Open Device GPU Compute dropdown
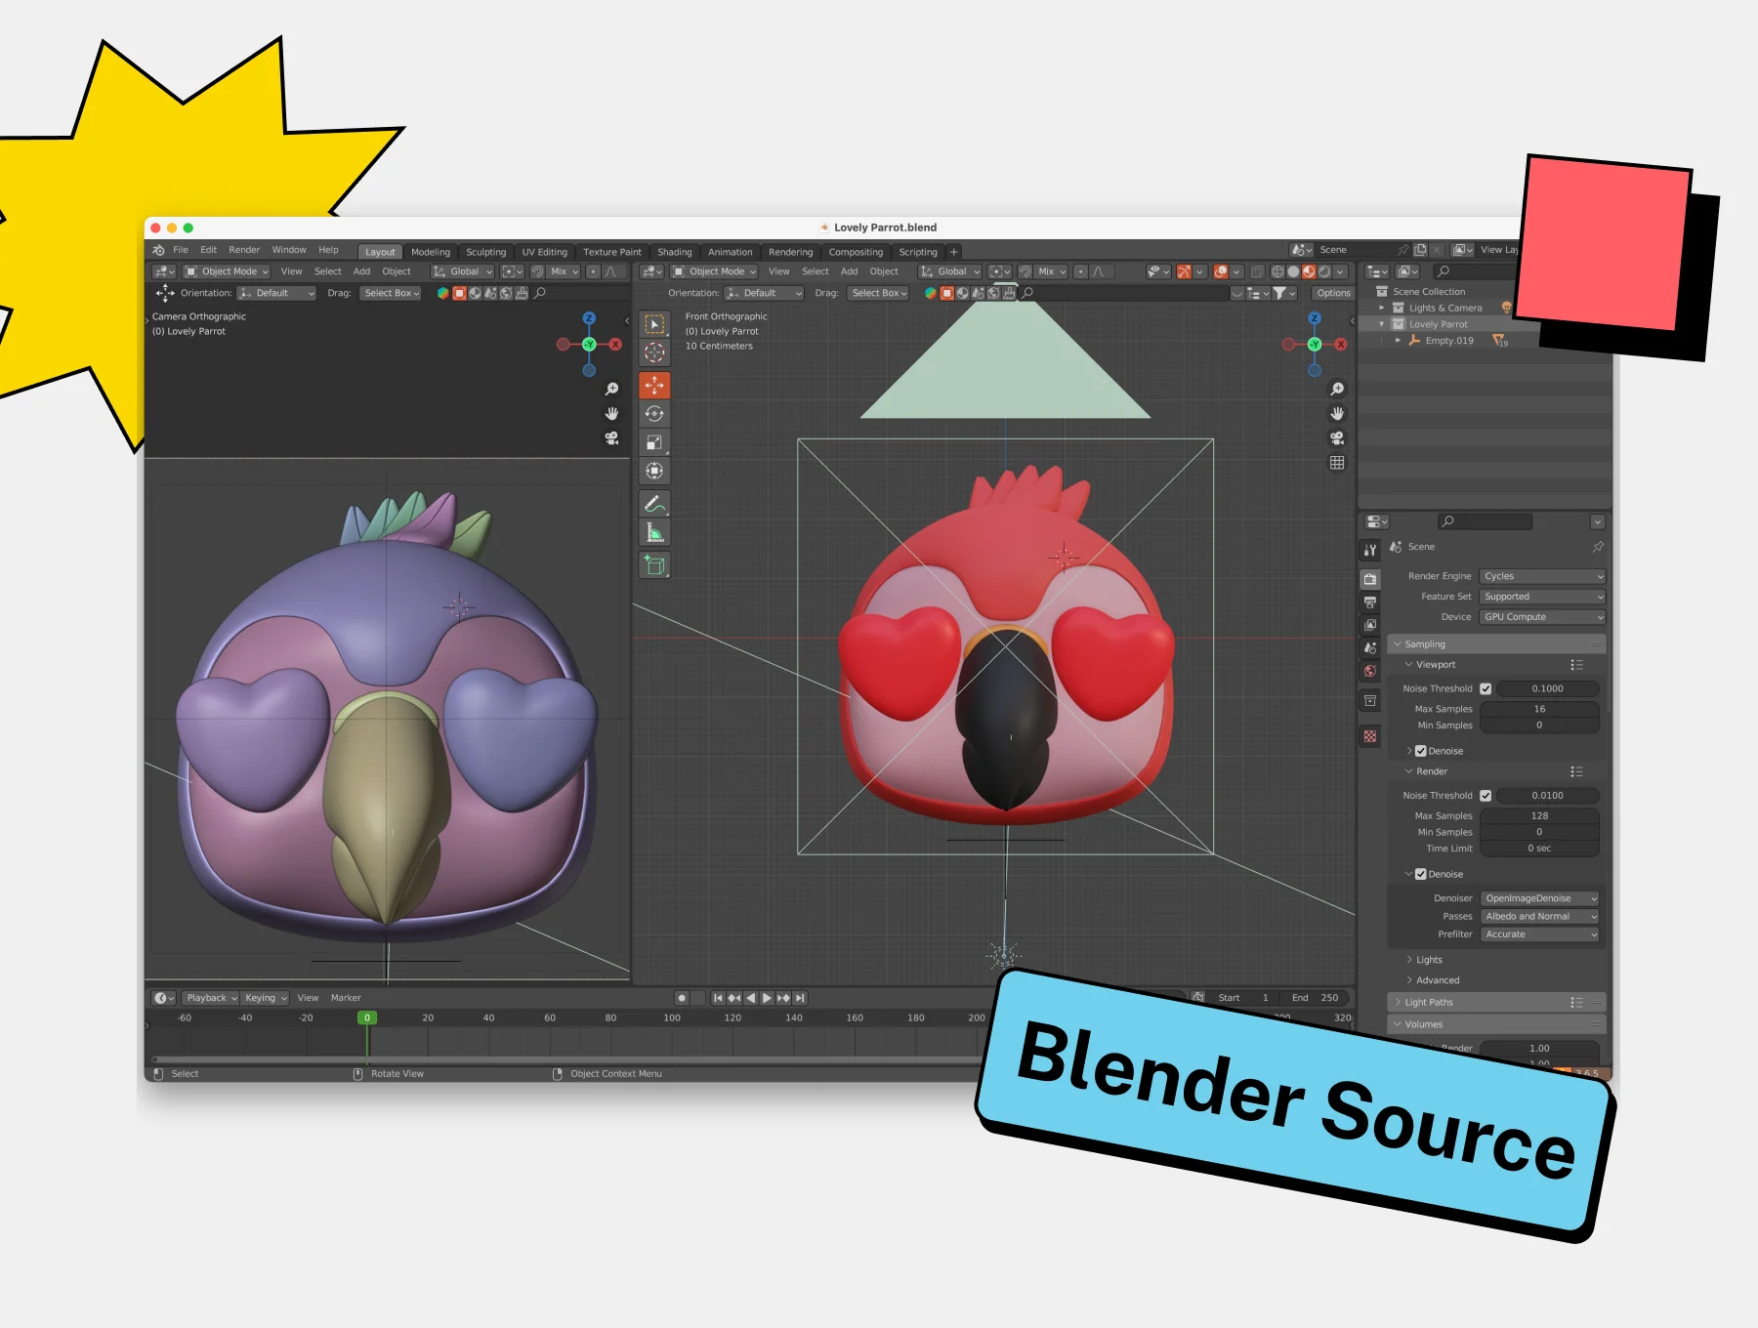This screenshot has width=1758, height=1328. pyautogui.click(x=1542, y=617)
